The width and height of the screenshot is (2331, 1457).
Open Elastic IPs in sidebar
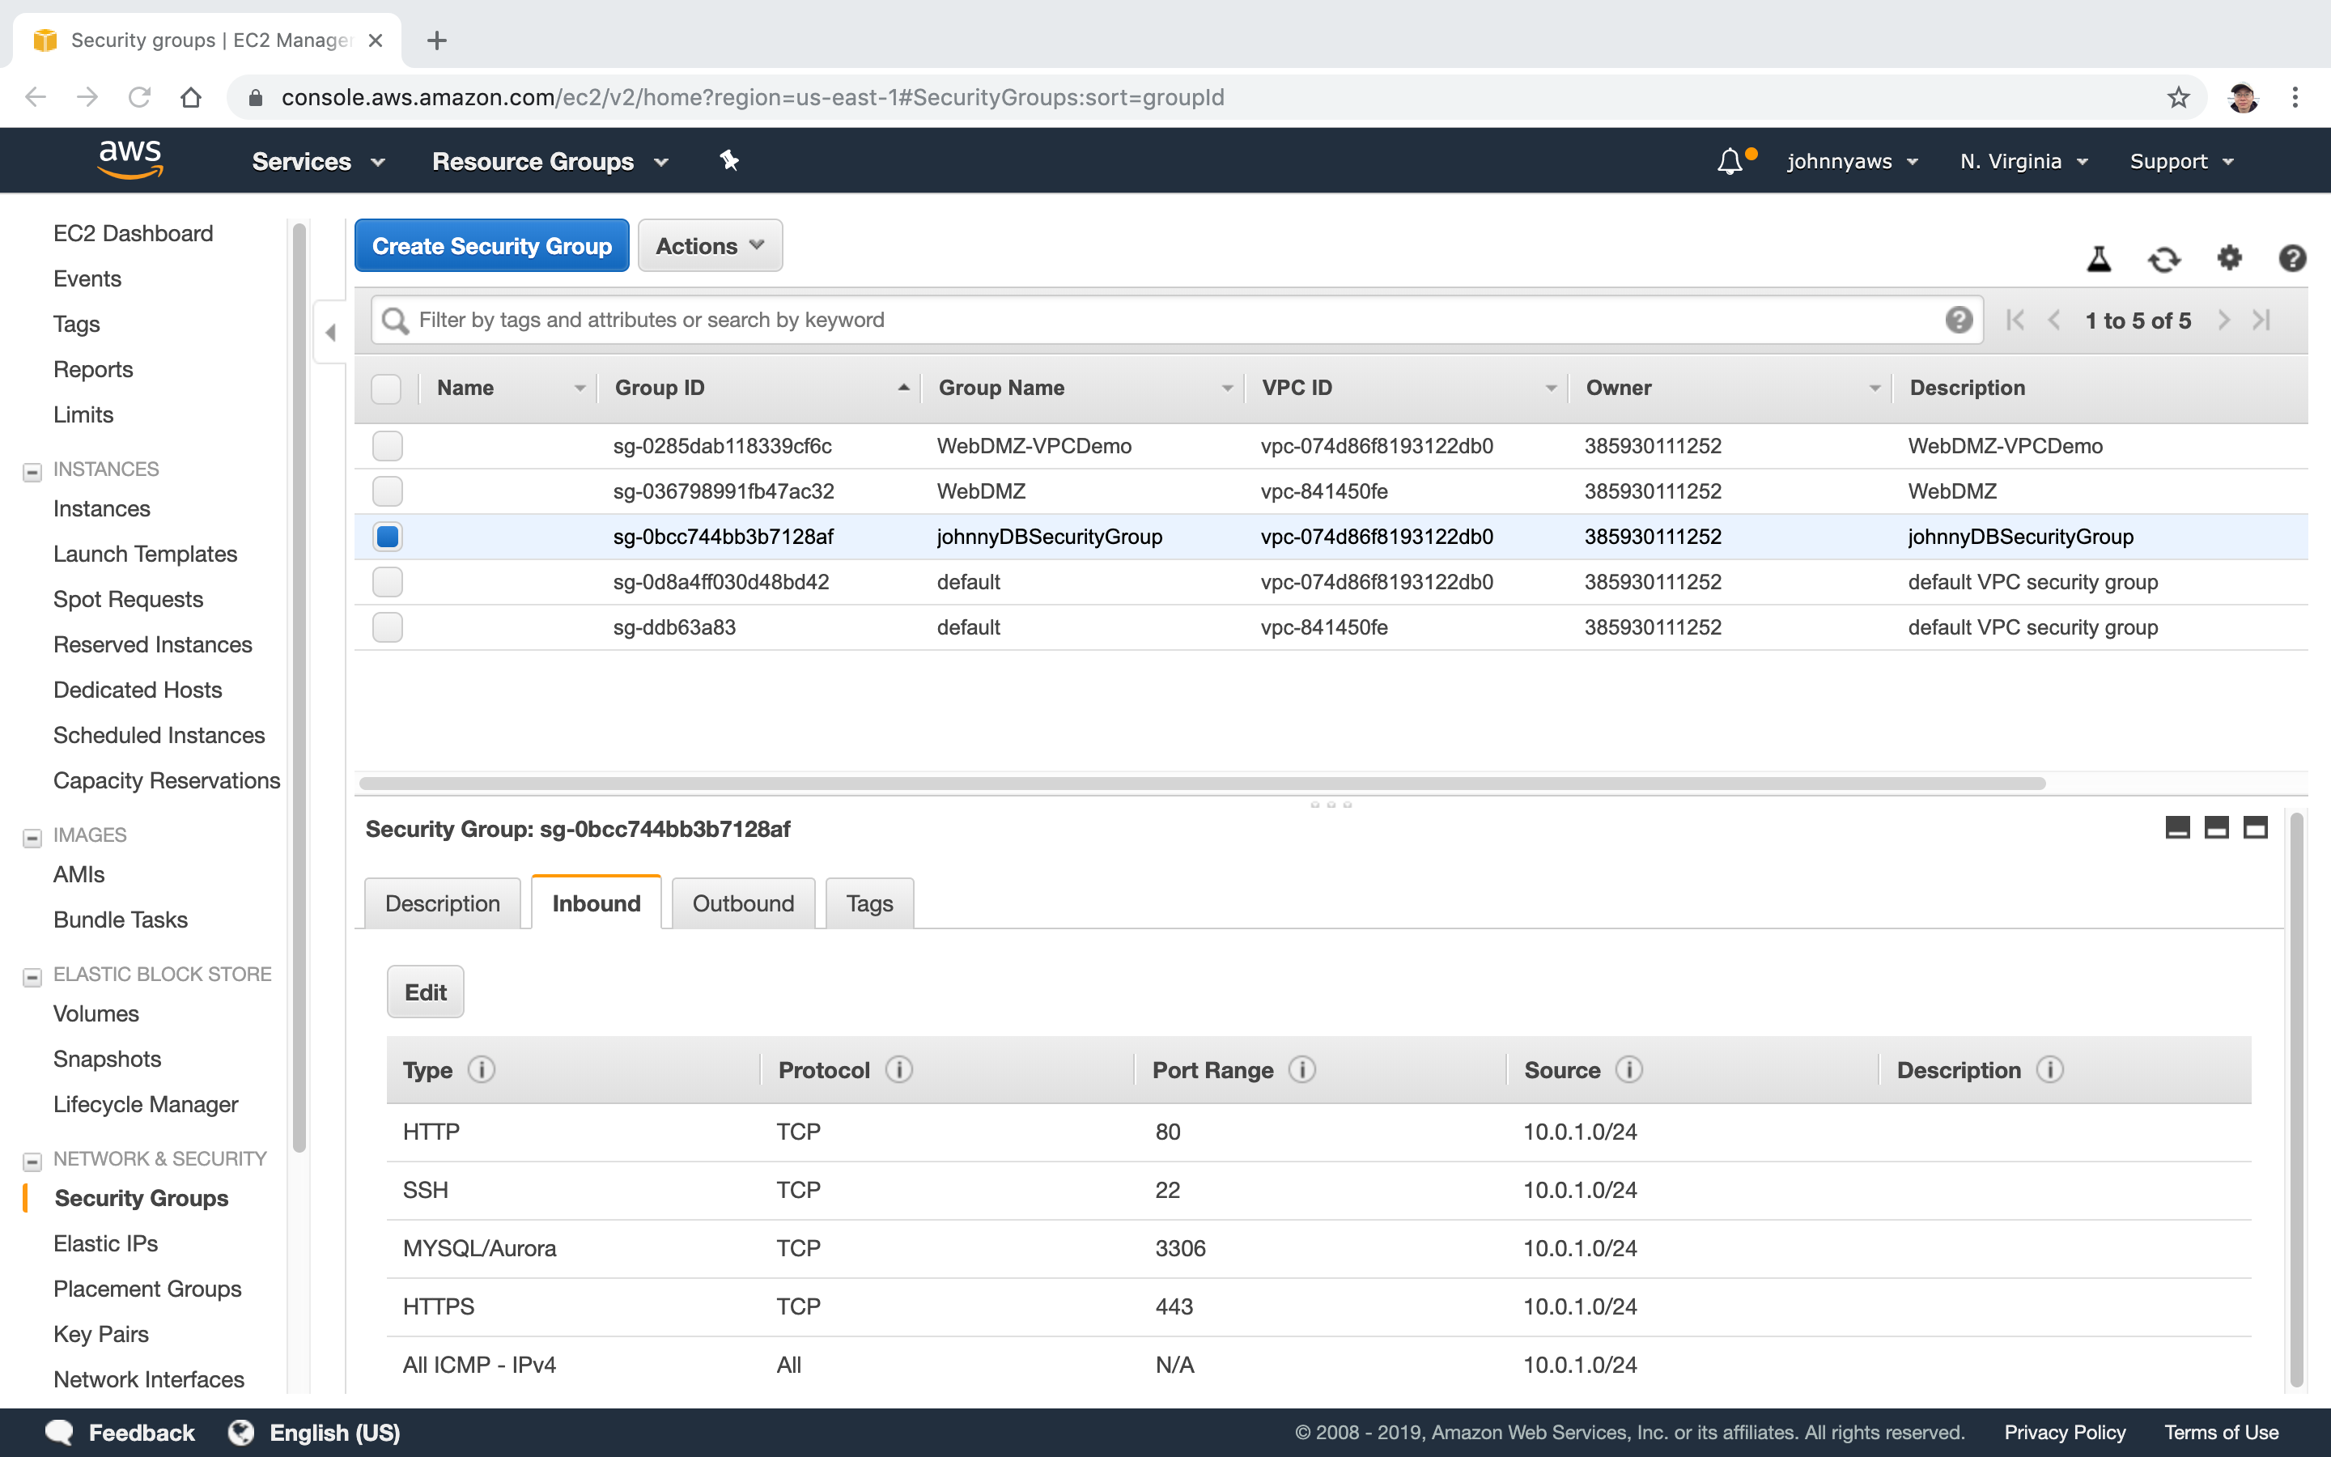[106, 1244]
